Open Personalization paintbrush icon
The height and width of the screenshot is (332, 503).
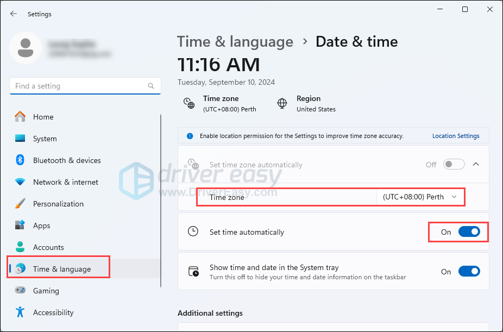pyautogui.click(x=20, y=203)
